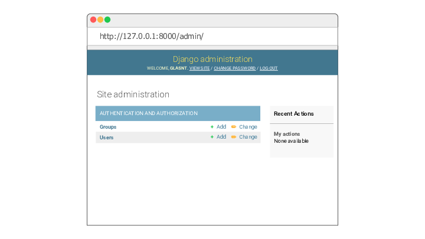Viewport: 425px width, 239px height.
Task: Click the Change link for Users
Action: coord(248,137)
